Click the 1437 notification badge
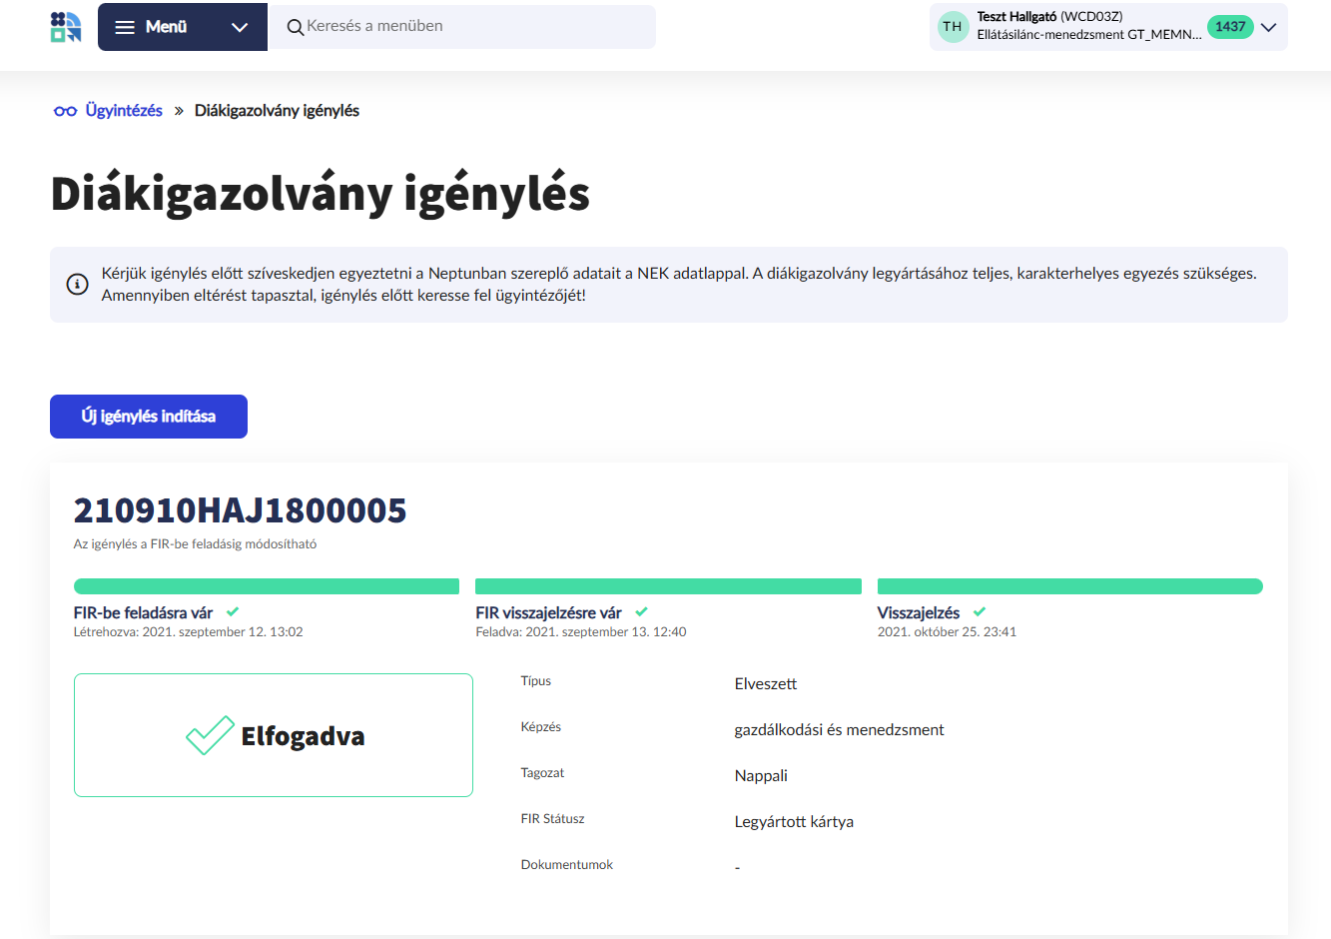Screen dimensions: 1331x939 [x=1230, y=27]
